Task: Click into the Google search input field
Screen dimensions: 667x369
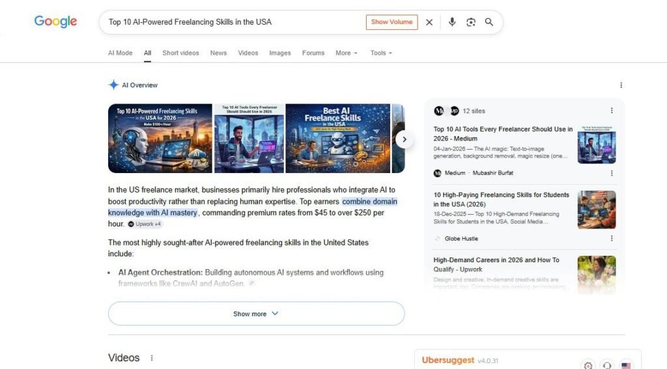Action: click(x=234, y=22)
